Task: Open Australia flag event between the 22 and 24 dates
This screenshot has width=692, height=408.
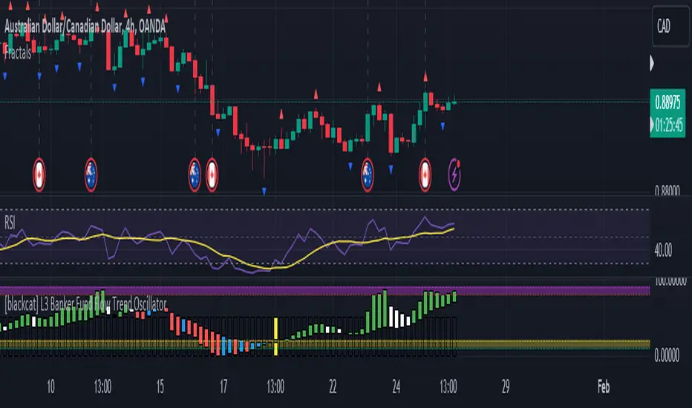Action: (x=368, y=174)
